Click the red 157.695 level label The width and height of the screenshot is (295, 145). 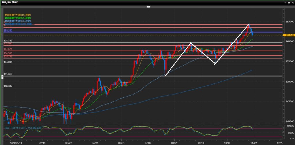(x=7, y=49)
